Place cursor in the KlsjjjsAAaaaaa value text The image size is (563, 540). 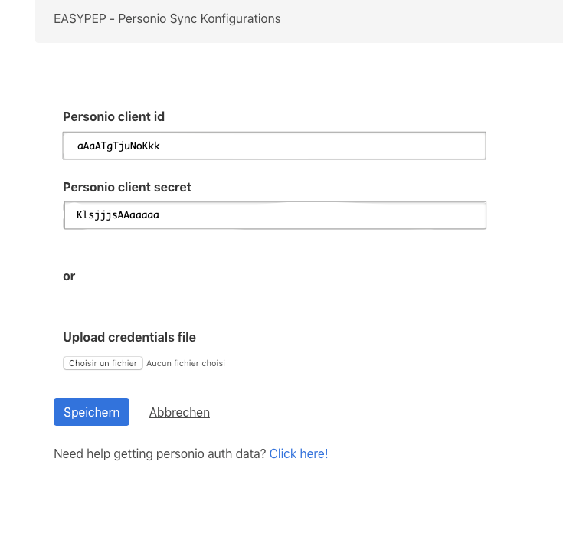click(x=118, y=215)
